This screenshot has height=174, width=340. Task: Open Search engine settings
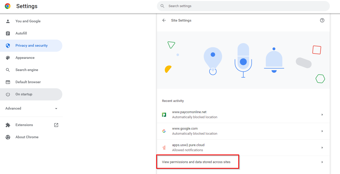27,70
